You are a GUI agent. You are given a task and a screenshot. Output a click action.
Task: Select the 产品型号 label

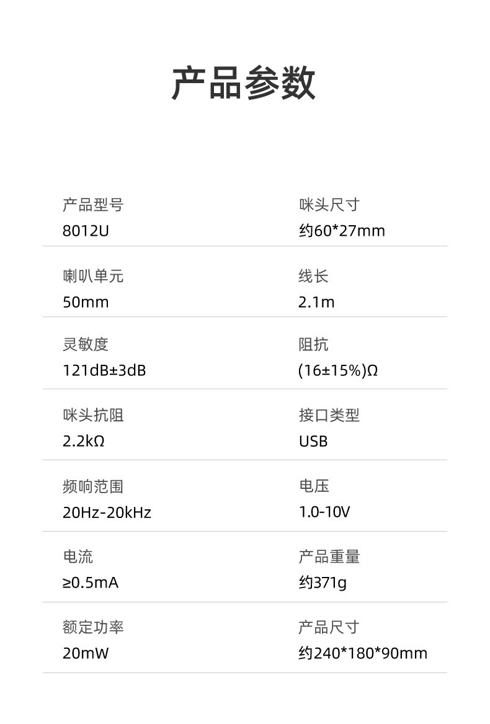pos(93,205)
